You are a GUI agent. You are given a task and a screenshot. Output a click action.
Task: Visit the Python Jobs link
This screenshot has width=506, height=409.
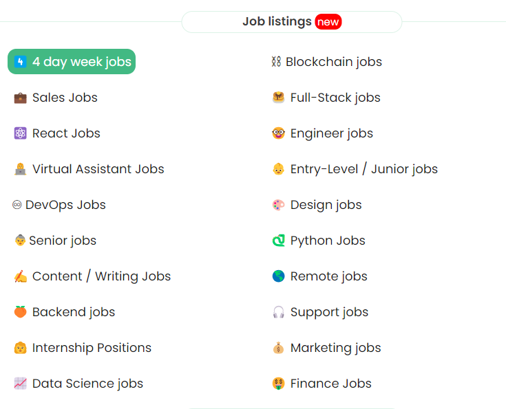coord(328,241)
